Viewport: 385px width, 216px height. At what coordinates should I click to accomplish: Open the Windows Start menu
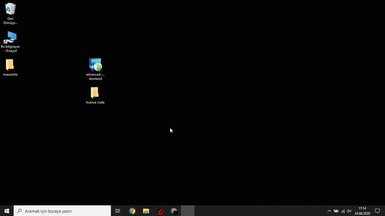(7, 211)
